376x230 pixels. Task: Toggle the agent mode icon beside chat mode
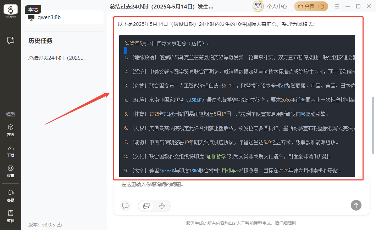tap(162, 206)
